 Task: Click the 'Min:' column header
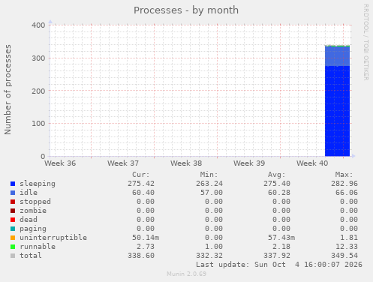(x=209, y=175)
